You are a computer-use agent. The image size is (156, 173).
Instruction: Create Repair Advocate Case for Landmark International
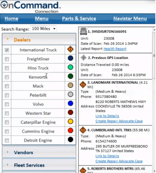[119, 121]
